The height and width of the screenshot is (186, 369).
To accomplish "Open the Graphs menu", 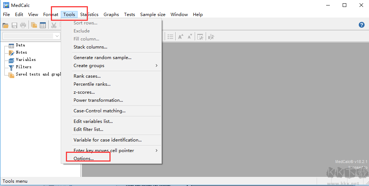I will pyautogui.click(x=111, y=15).
